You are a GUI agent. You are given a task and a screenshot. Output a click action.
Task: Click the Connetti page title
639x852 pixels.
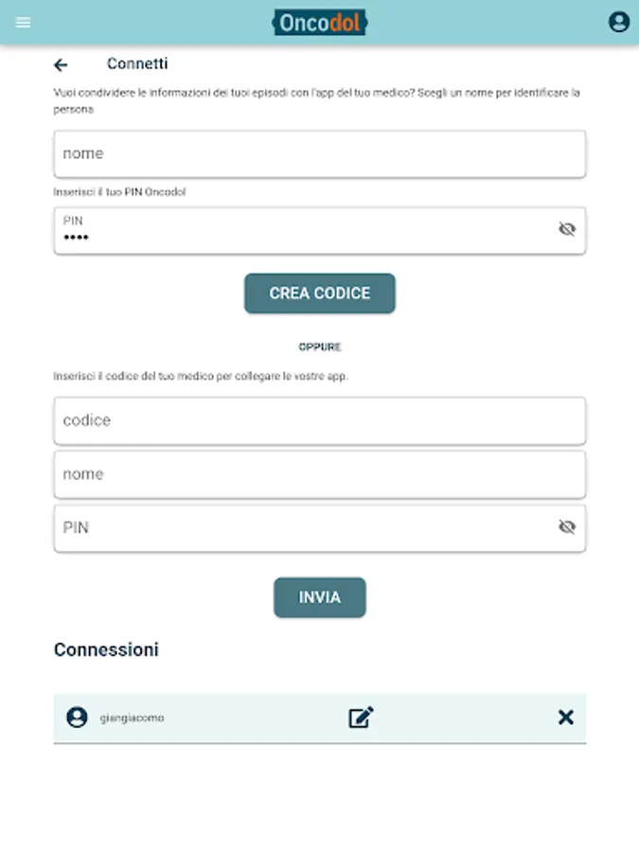click(137, 63)
